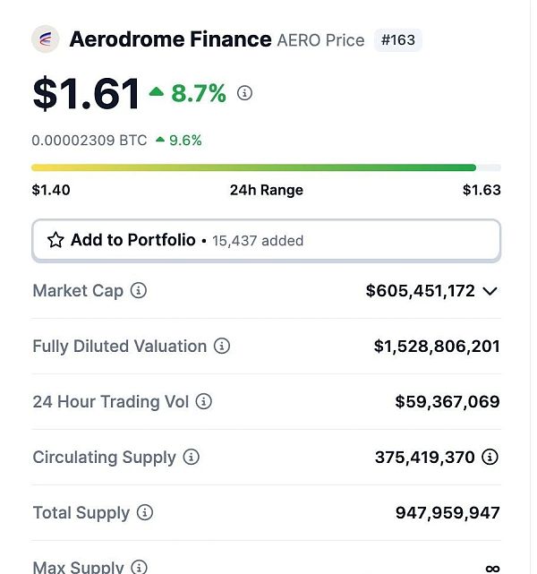Click the $1.61 price value
Viewport: 537px width, 574px height.
86,94
